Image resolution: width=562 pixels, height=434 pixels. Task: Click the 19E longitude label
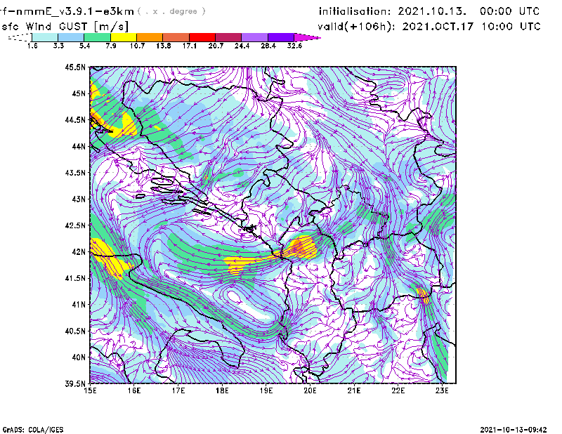coord(266,390)
